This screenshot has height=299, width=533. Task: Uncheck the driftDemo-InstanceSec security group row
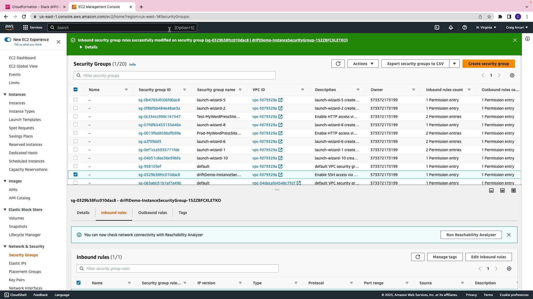tap(76, 175)
